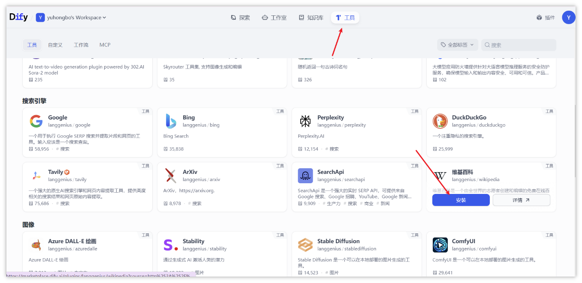Switch to the 工作流 workflow tab
Screen dimensions: 582x283
point(81,45)
